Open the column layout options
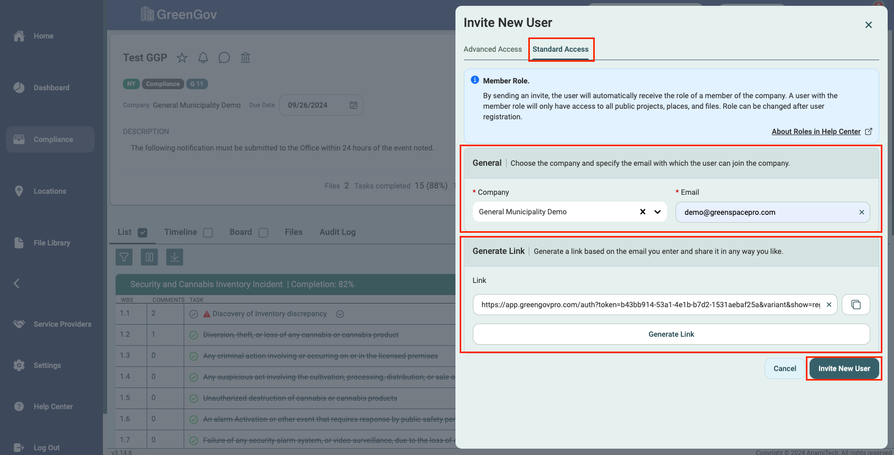The width and height of the screenshot is (894, 455). pyautogui.click(x=149, y=257)
